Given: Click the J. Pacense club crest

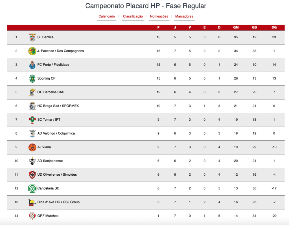Looking at the screenshot, I should tap(32, 51).
